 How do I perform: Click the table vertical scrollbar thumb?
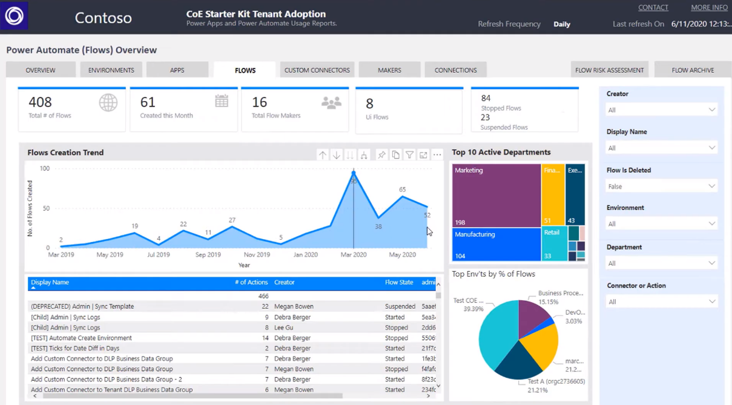(x=438, y=296)
